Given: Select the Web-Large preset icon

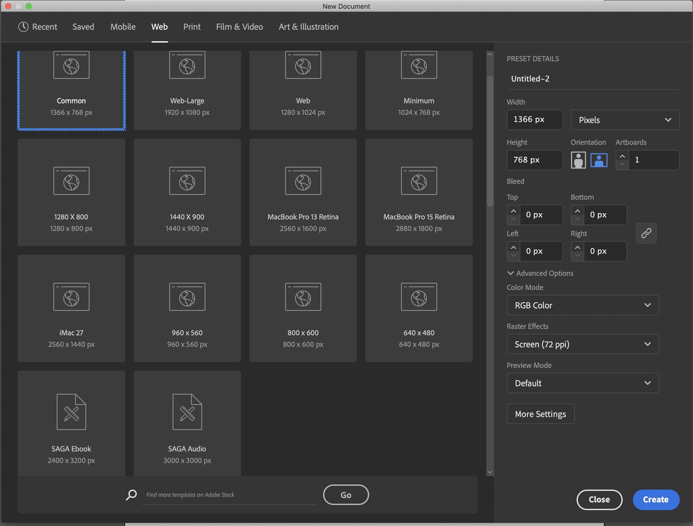Looking at the screenshot, I should [187, 66].
